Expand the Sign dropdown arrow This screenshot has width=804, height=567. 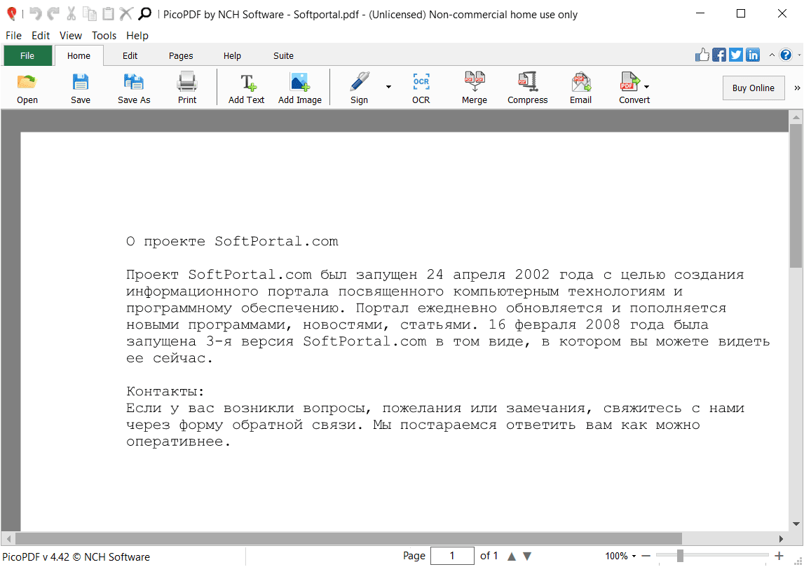[388, 87]
